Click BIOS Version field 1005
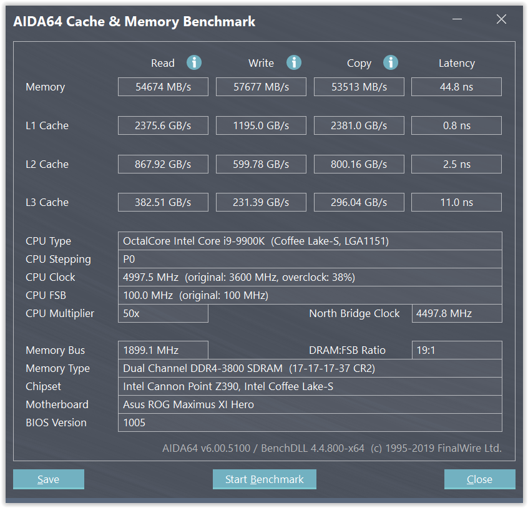This screenshot has width=528, height=508. [x=310, y=423]
